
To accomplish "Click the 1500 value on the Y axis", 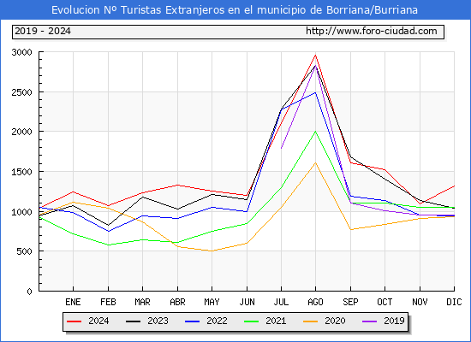I will tap(21, 172).
